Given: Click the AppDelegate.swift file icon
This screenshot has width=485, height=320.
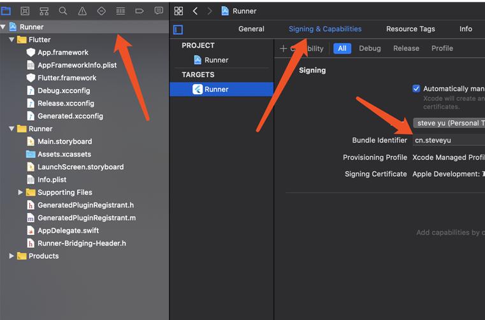Looking at the screenshot, I should click(31, 230).
